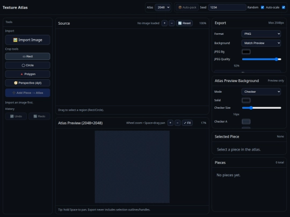Open the export Format dropdown

pos(261,34)
